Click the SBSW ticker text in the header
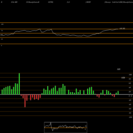Viewport: 133px width, 133px height. point(88,2)
